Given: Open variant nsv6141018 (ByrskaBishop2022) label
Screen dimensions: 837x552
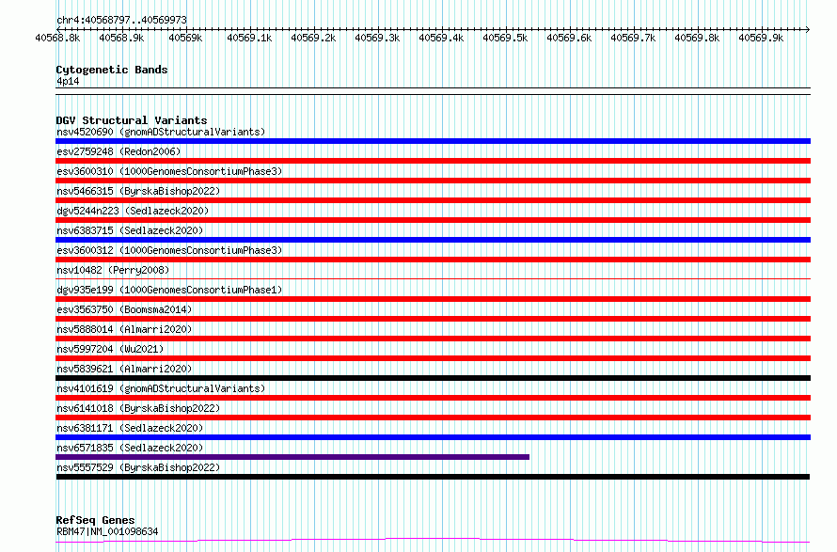Looking at the screenshot, I should click(x=138, y=408).
